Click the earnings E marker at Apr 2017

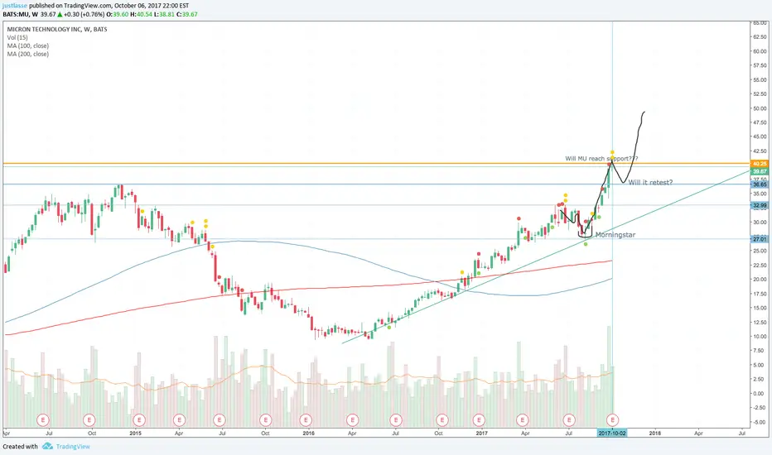coord(523,420)
